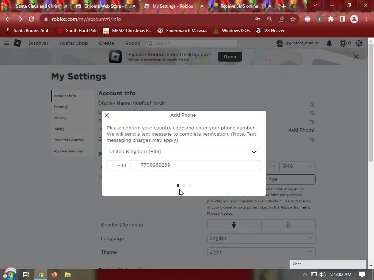Select the female gender button

(x=289, y=225)
